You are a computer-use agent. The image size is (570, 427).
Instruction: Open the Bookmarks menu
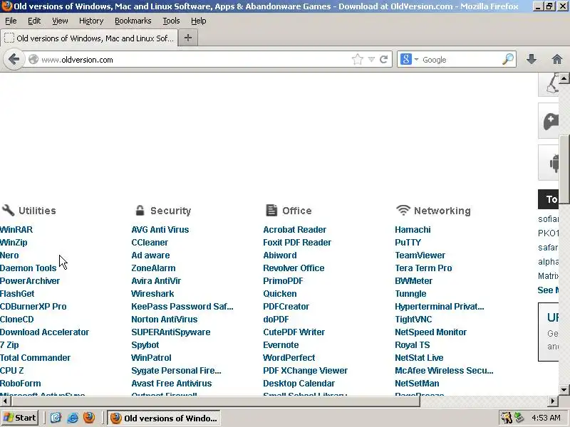point(133,21)
